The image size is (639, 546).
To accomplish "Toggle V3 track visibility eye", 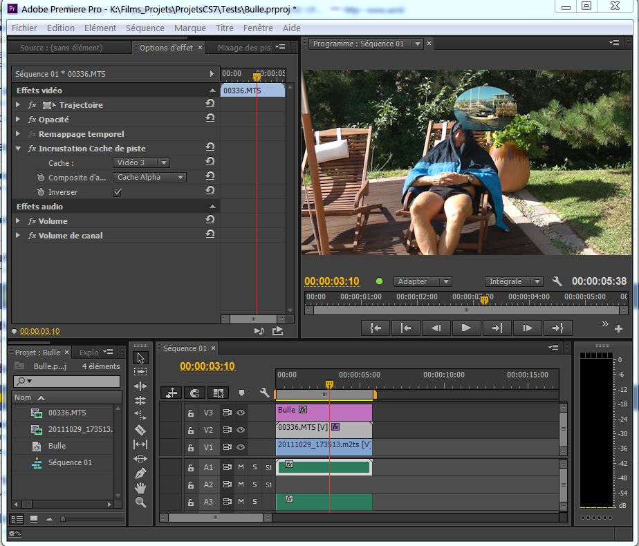I will [241, 413].
